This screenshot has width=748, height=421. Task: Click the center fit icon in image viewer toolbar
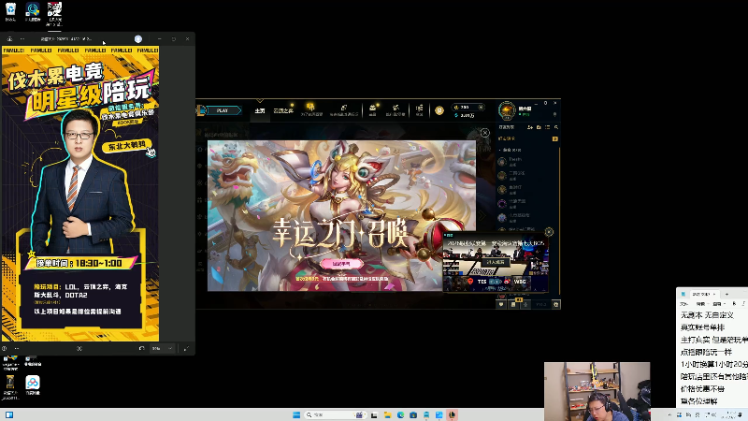[79, 348]
